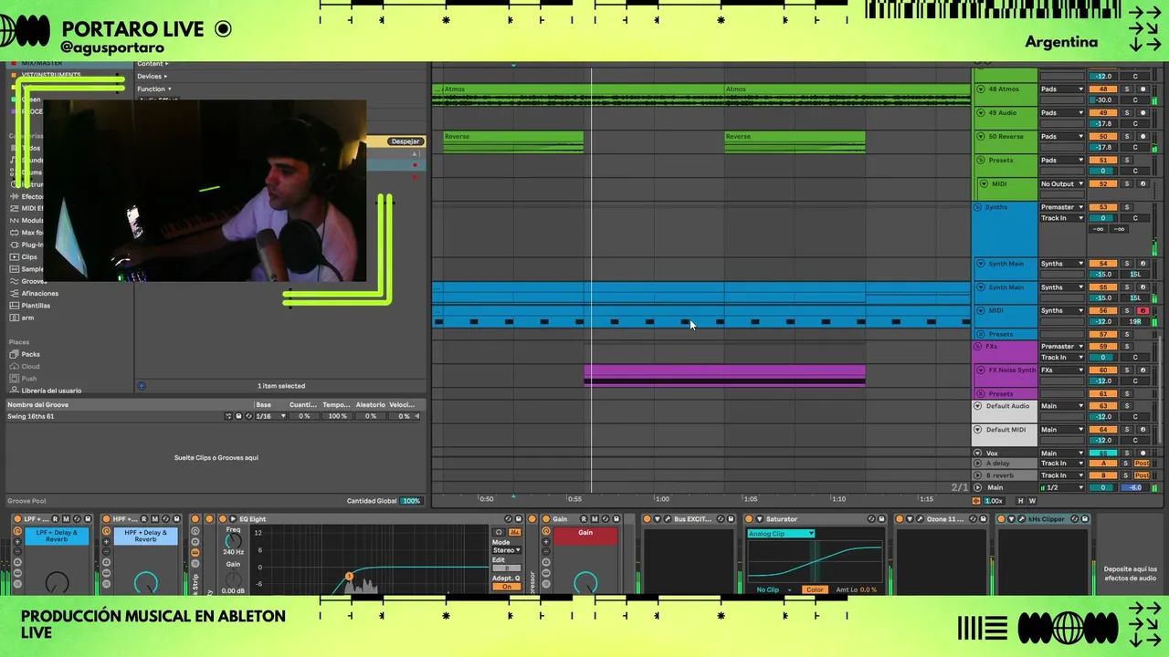
Task: Arm recording on 49 Audio track
Action: (1143, 113)
